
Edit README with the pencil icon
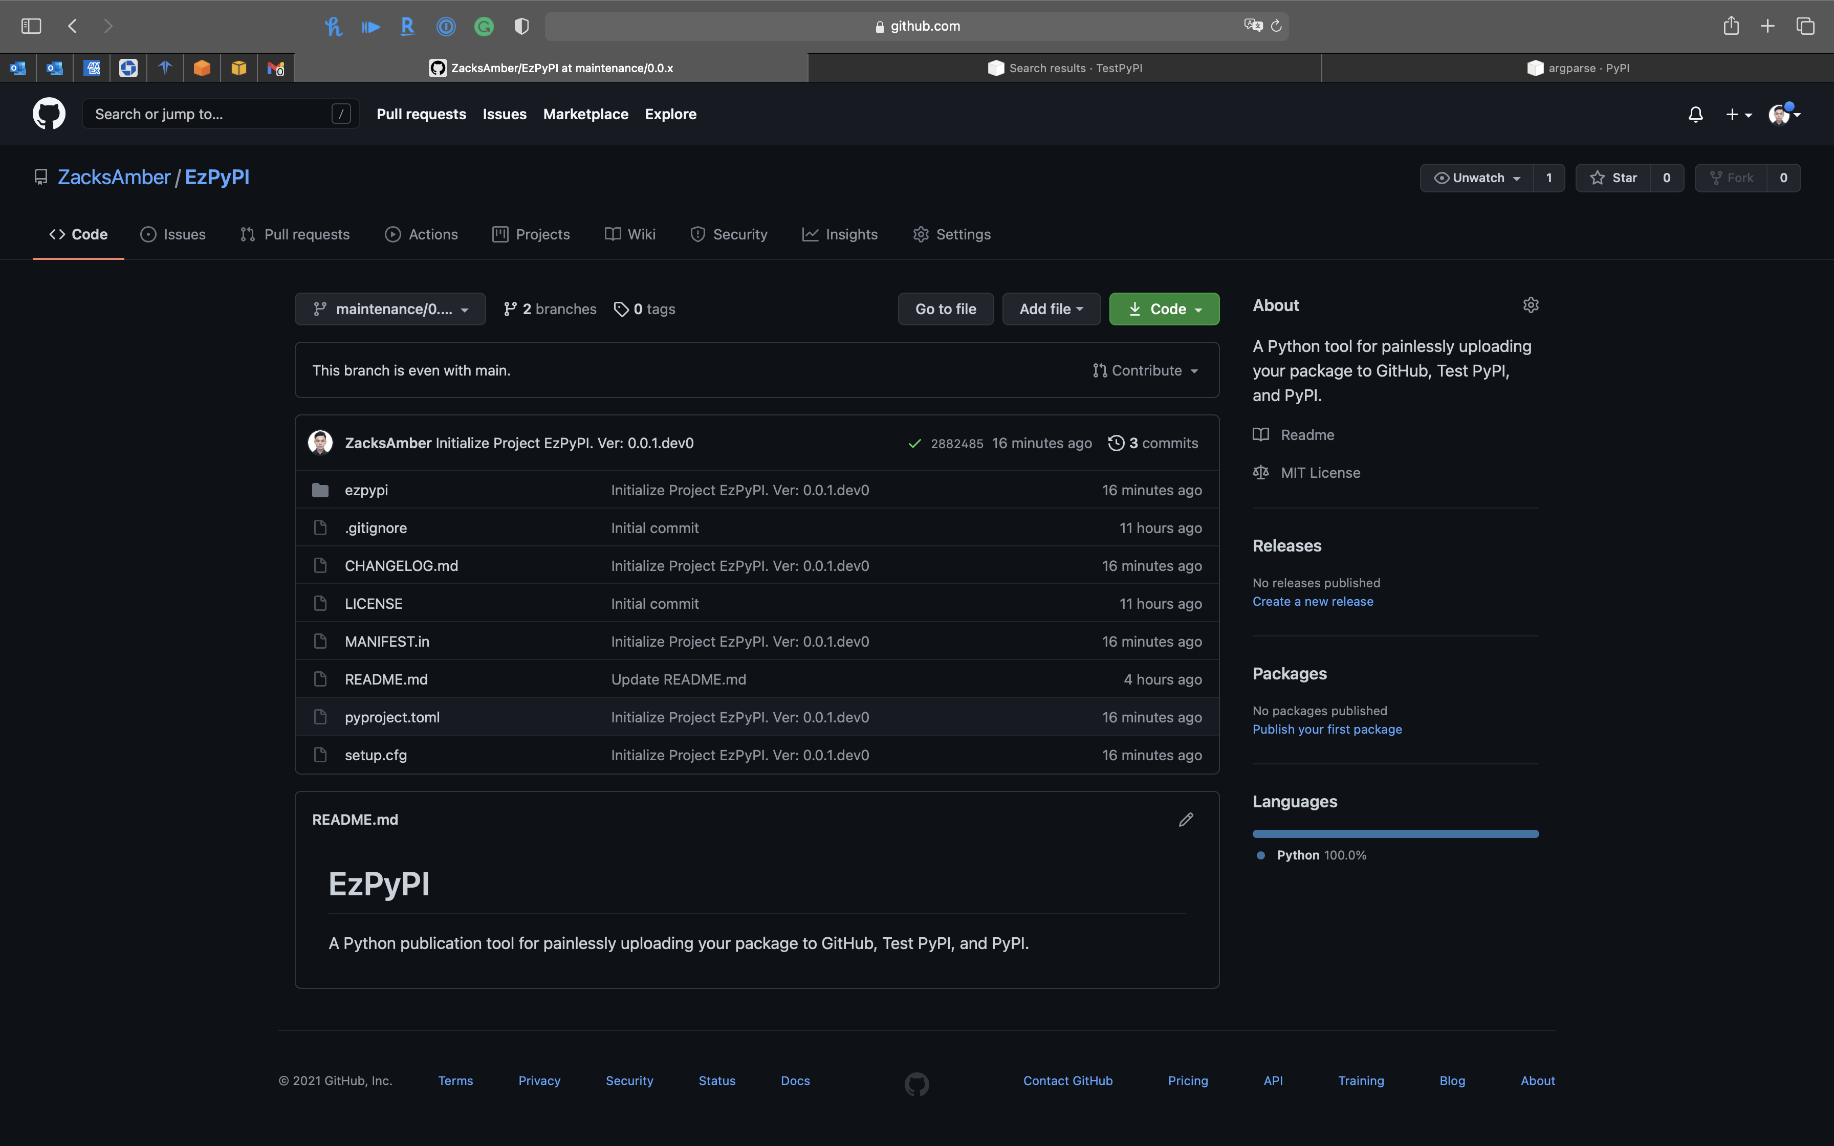click(1186, 819)
